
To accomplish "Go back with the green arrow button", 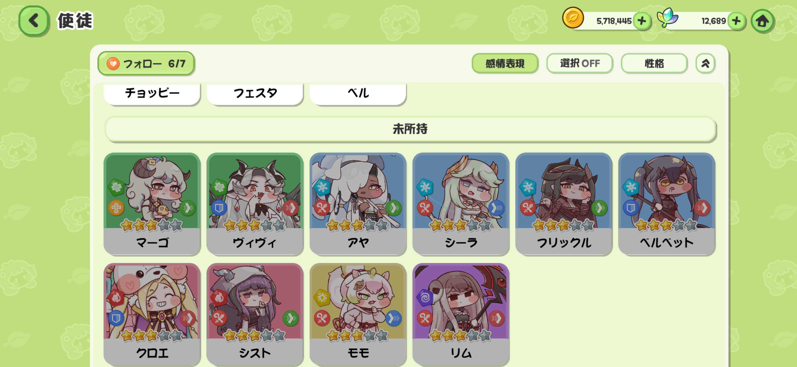I will pyautogui.click(x=33, y=21).
